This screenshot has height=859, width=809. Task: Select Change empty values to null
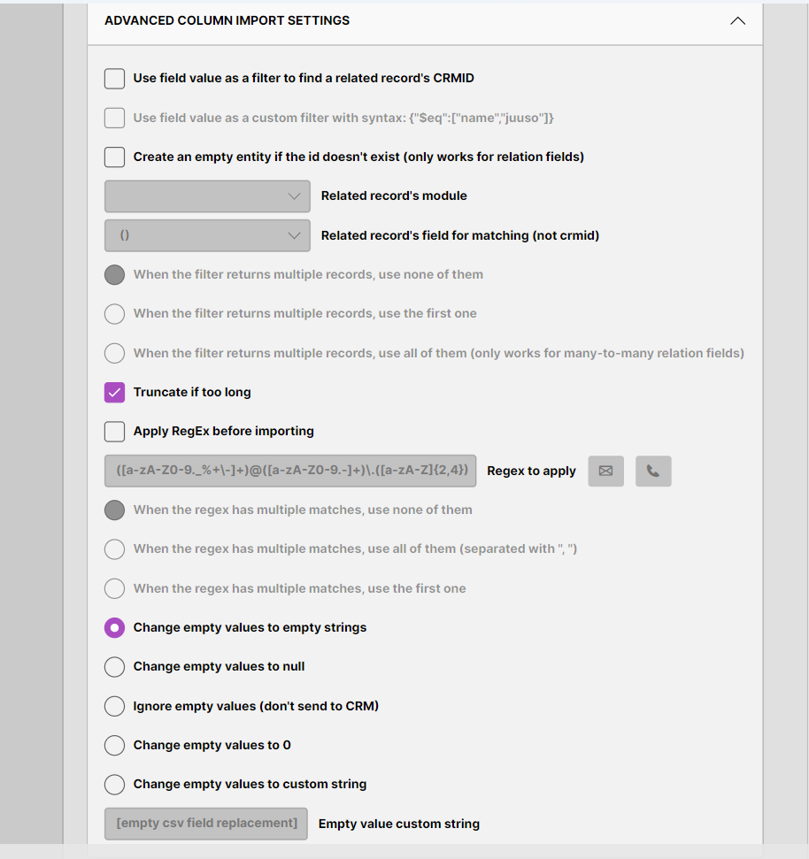114,667
